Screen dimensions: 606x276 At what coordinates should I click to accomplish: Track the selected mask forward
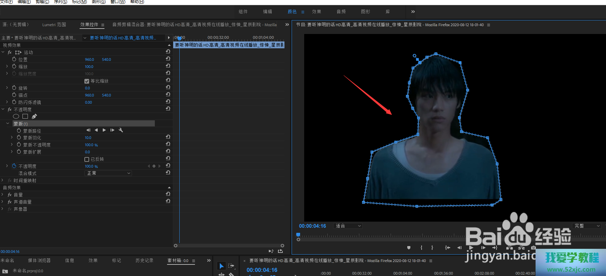pyautogui.click(x=104, y=130)
